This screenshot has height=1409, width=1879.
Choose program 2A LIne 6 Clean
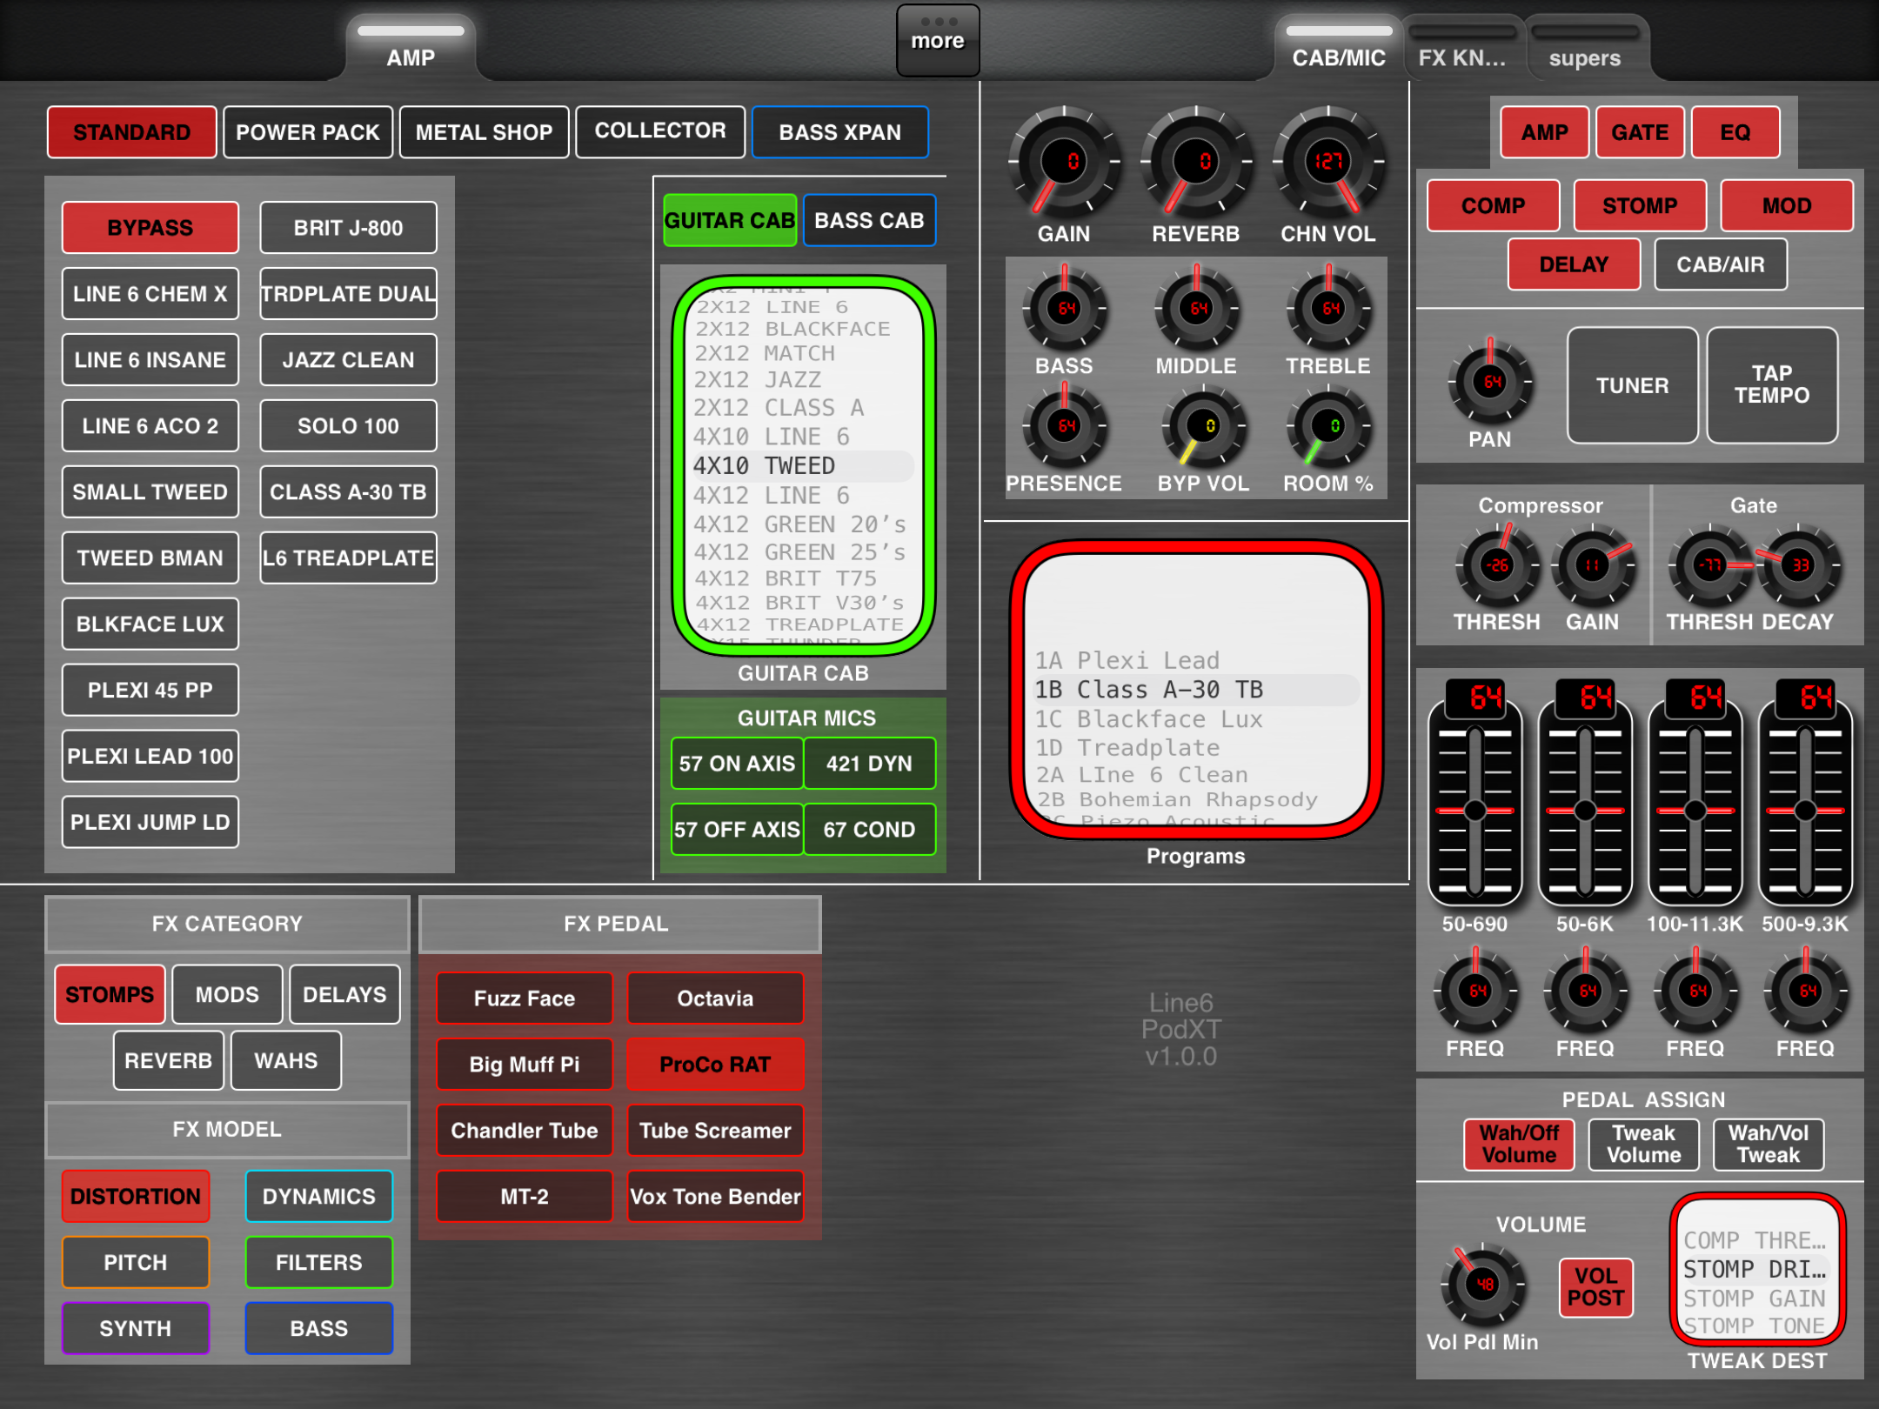(1141, 775)
